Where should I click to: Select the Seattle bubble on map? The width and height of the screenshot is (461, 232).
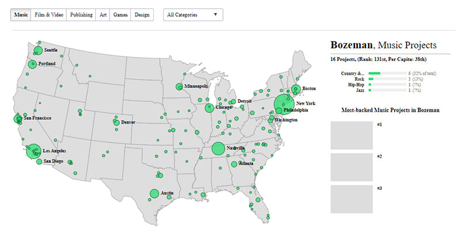coord(38,51)
